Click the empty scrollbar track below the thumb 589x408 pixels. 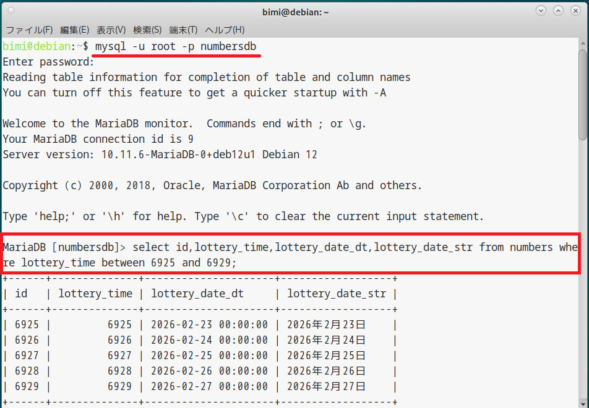point(583,278)
